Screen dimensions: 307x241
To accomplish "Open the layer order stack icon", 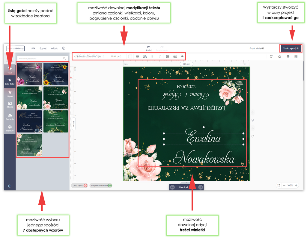I will click(288, 56).
